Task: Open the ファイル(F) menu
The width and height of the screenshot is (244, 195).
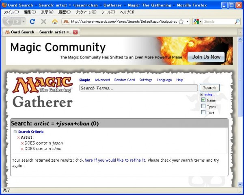Action: 11,12
